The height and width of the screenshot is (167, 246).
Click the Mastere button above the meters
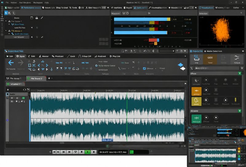116,13
